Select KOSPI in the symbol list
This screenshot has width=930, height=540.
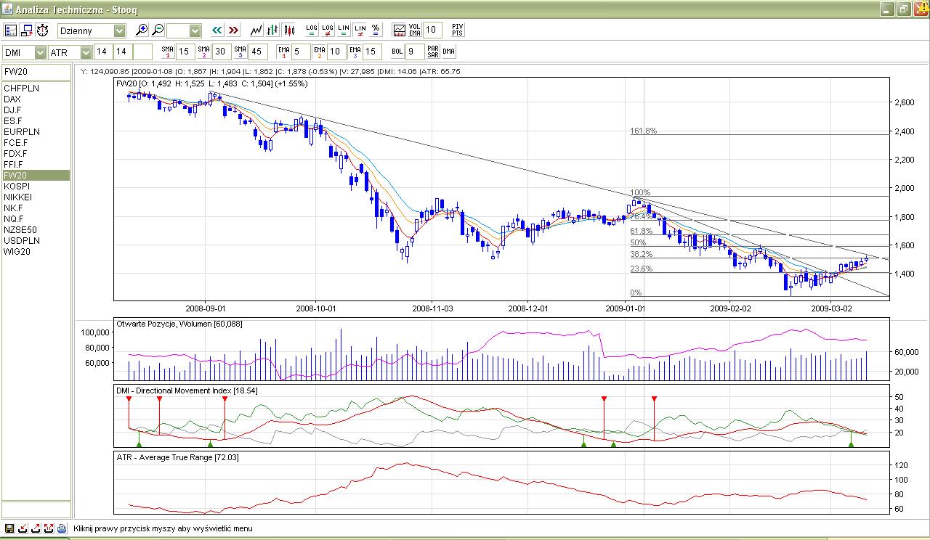pos(17,187)
